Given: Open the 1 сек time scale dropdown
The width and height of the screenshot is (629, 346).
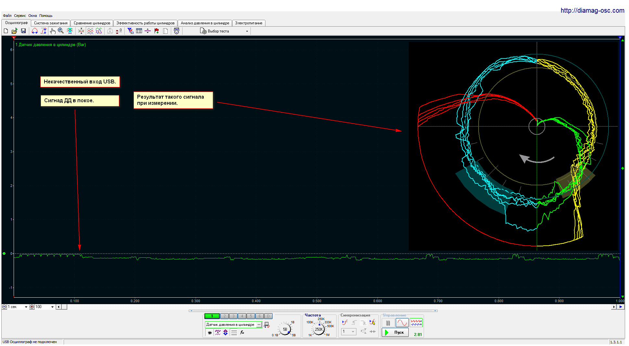Looking at the screenshot, I should [x=18, y=307].
